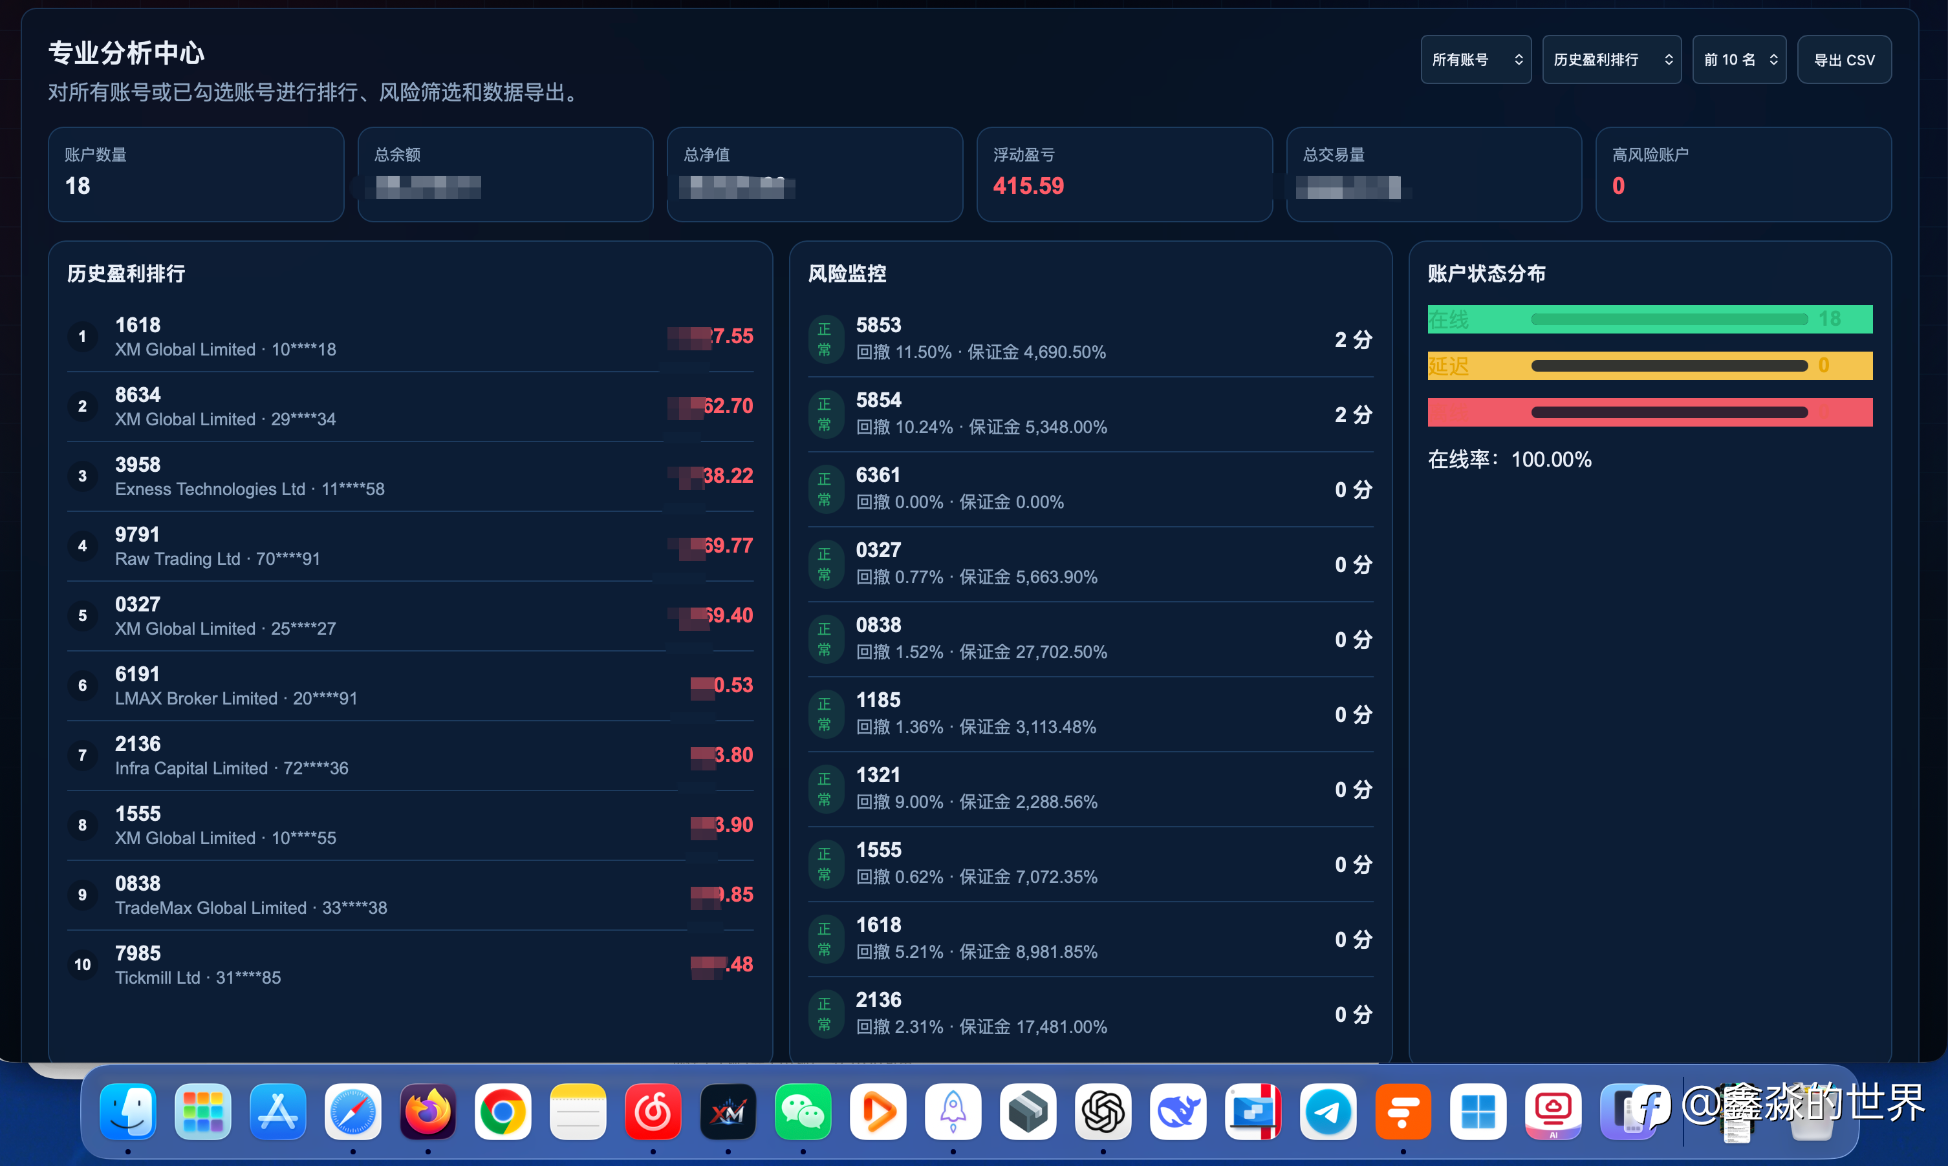Click the 正常 badge for account 1321
This screenshot has width=1948, height=1166.
(x=825, y=790)
